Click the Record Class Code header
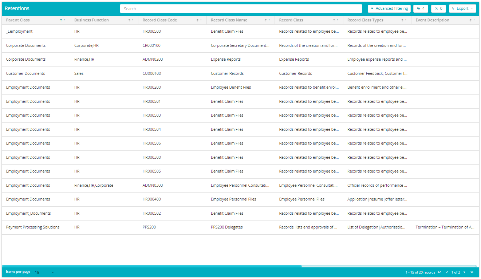481x279 pixels. [160, 20]
